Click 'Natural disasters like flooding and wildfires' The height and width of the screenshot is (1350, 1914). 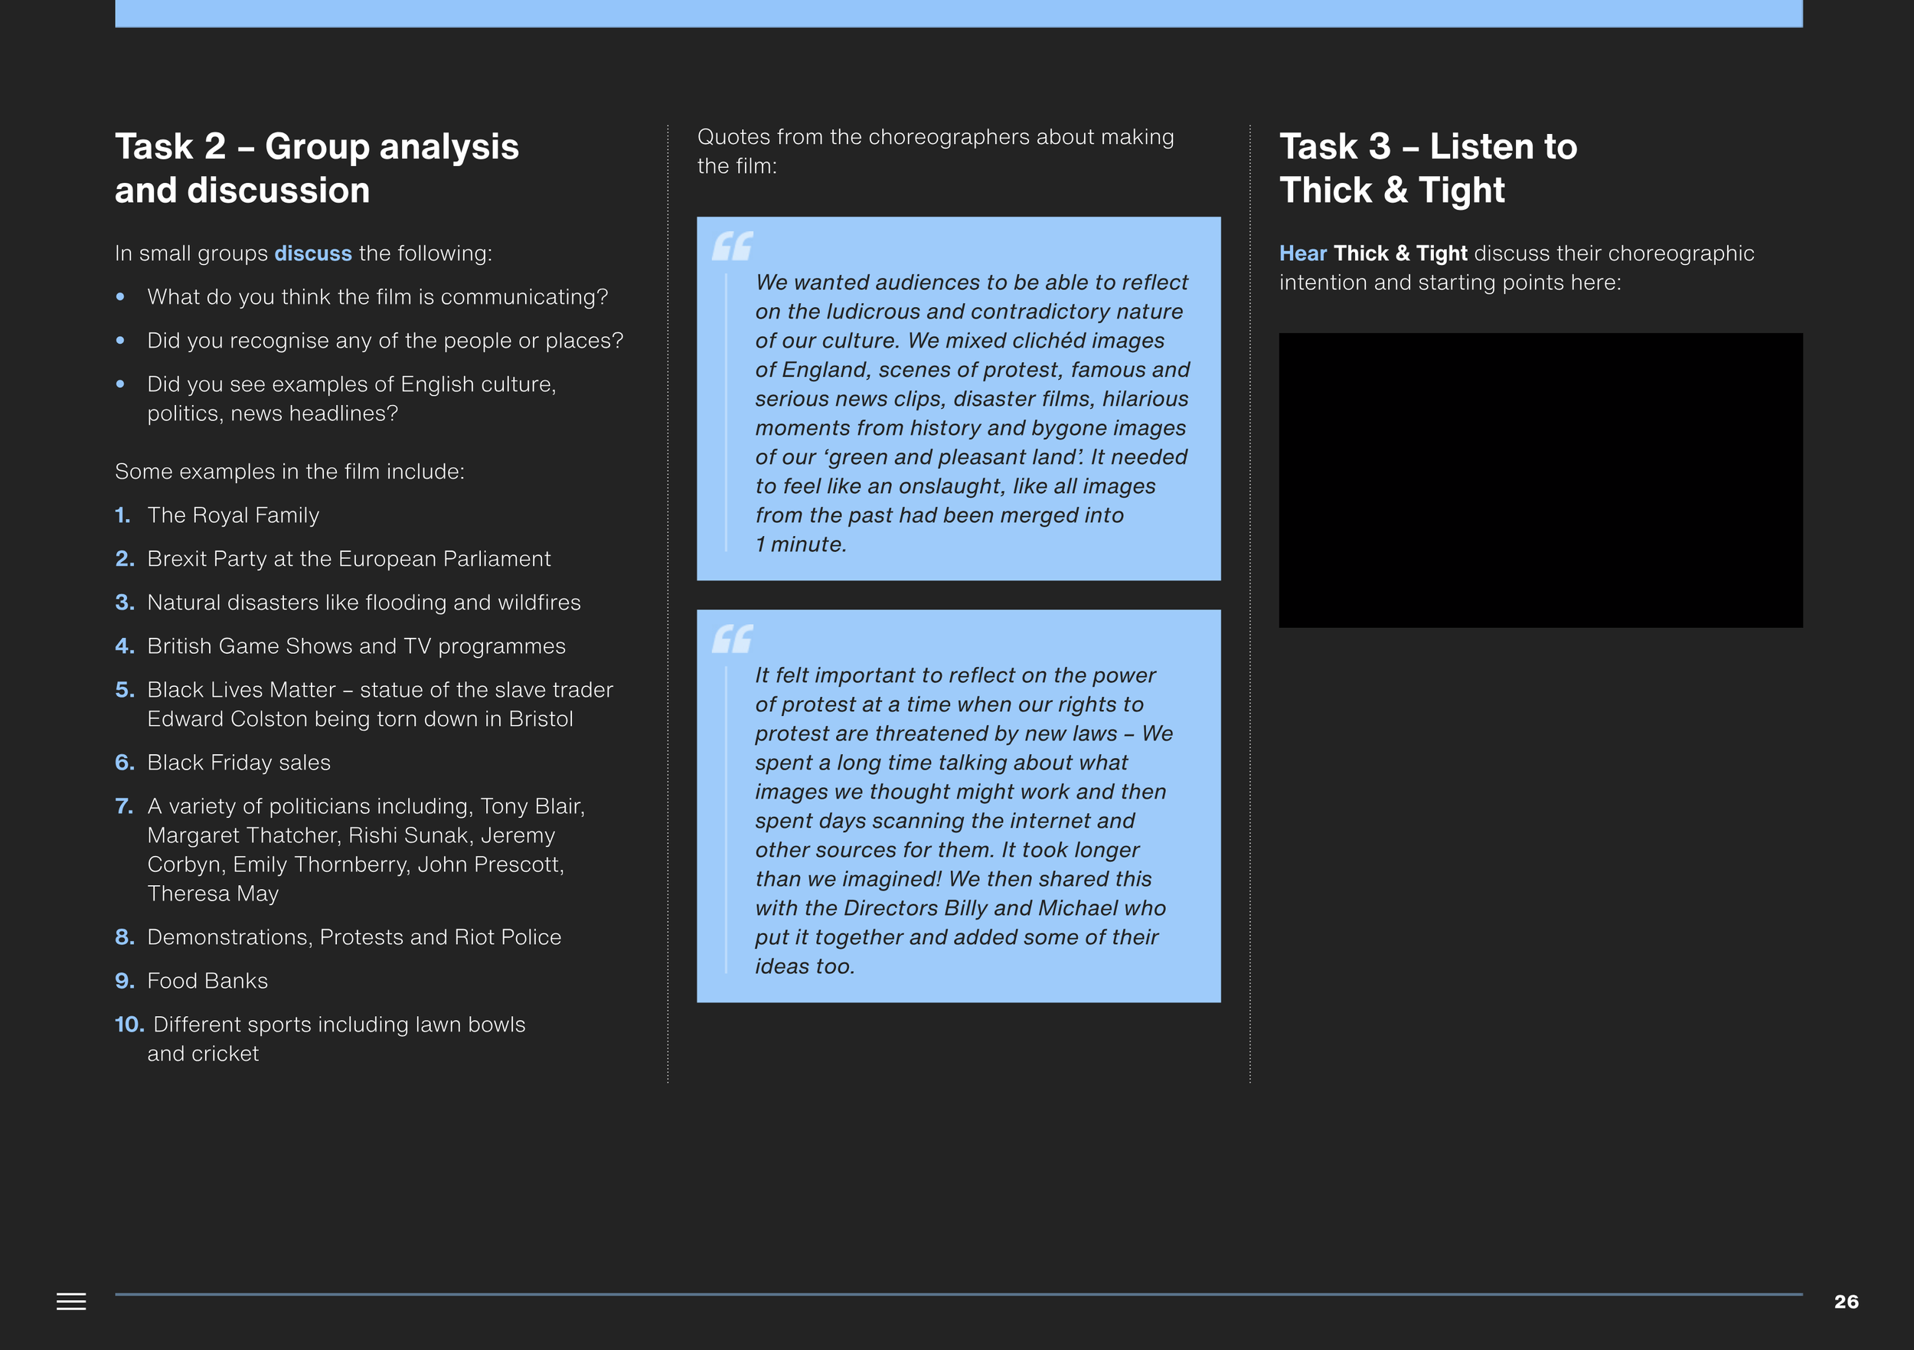364,602
